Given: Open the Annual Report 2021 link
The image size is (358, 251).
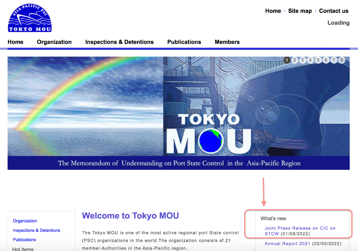Looking at the screenshot, I should click(287, 244).
